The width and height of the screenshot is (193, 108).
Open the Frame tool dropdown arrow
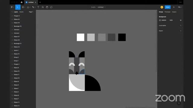tap(25, 7)
